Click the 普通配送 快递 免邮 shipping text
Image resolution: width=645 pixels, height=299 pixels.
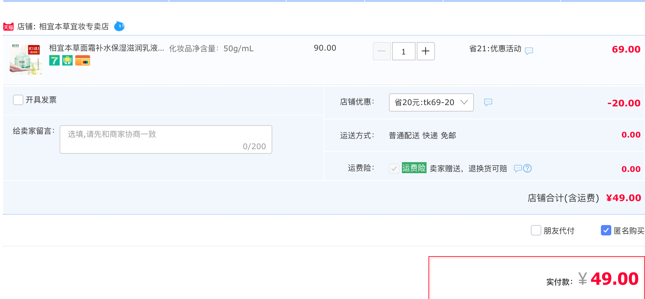pos(422,136)
